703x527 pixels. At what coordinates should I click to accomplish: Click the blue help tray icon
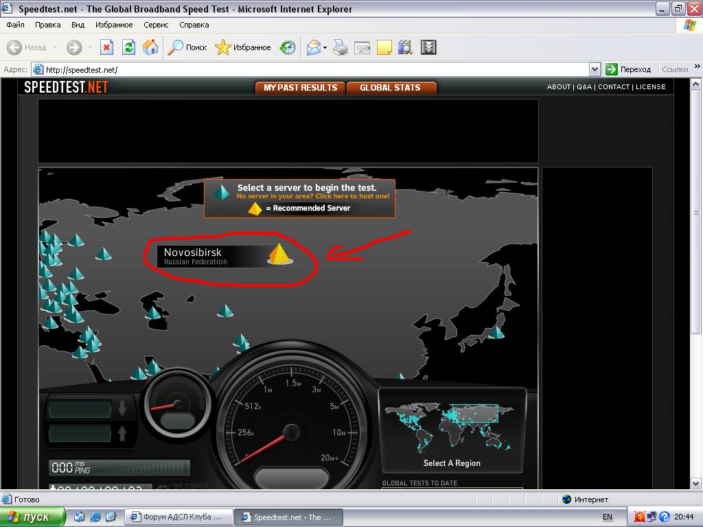coord(665,517)
